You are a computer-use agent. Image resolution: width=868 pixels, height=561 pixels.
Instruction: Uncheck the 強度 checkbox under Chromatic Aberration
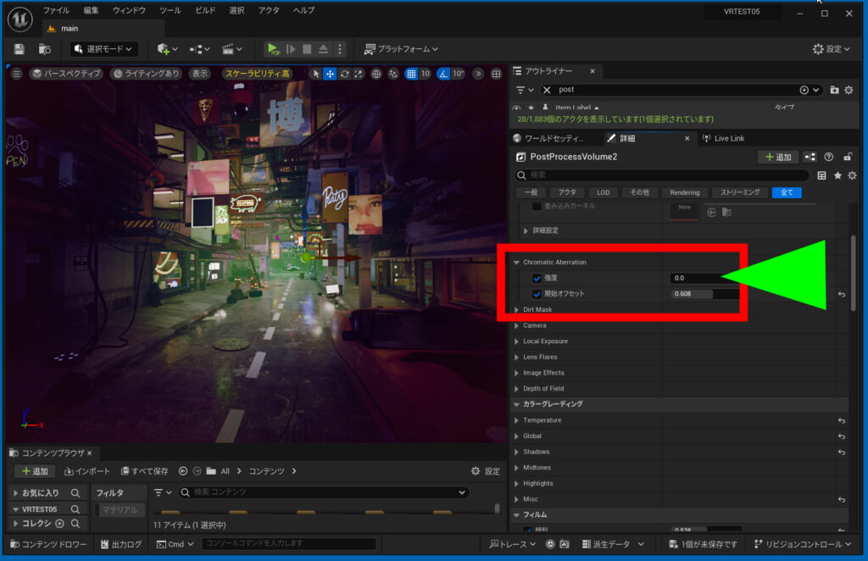tap(537, 277)
